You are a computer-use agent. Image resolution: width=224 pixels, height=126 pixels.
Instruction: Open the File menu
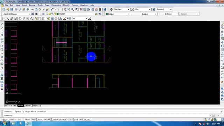click(x=6, y=5)
